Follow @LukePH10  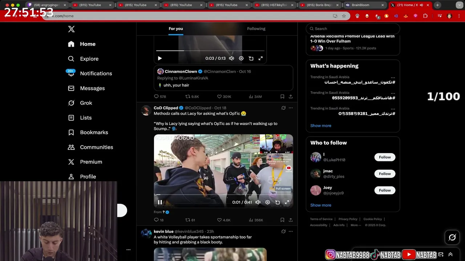tap(385, 157)
